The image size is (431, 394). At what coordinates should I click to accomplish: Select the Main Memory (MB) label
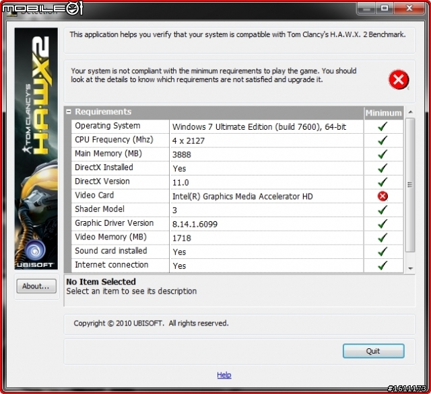[x=108, y=153]
